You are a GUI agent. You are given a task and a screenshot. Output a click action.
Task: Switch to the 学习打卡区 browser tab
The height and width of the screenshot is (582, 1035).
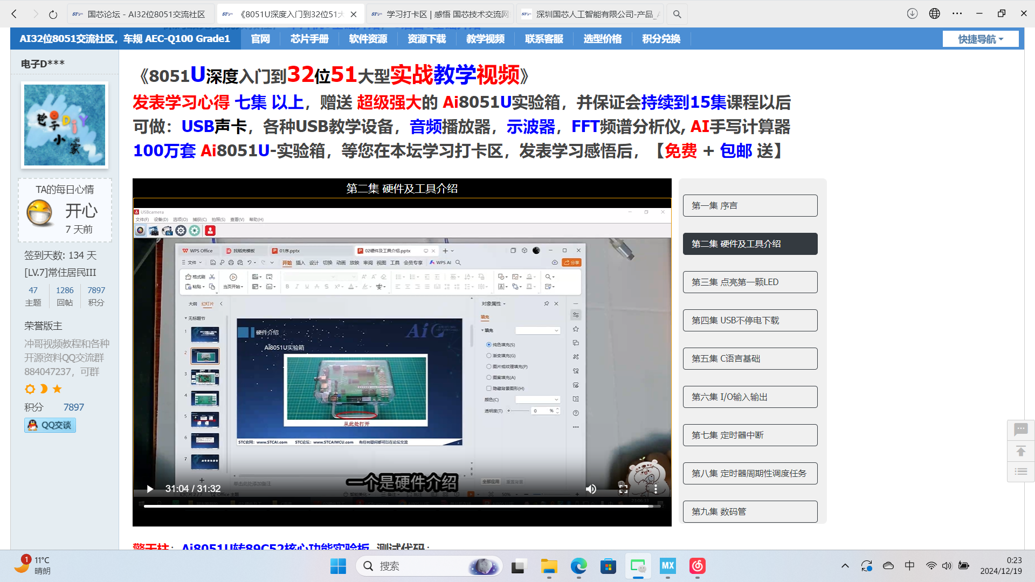pyautogui.click(x=440, y=14)
